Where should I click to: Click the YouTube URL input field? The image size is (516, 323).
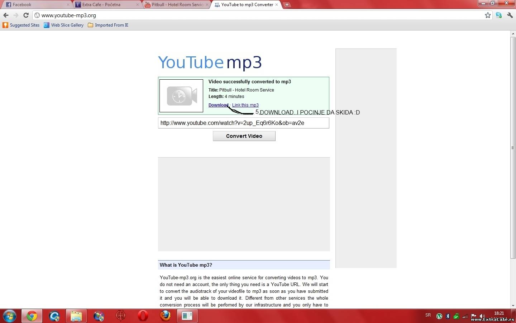point(243,123)
